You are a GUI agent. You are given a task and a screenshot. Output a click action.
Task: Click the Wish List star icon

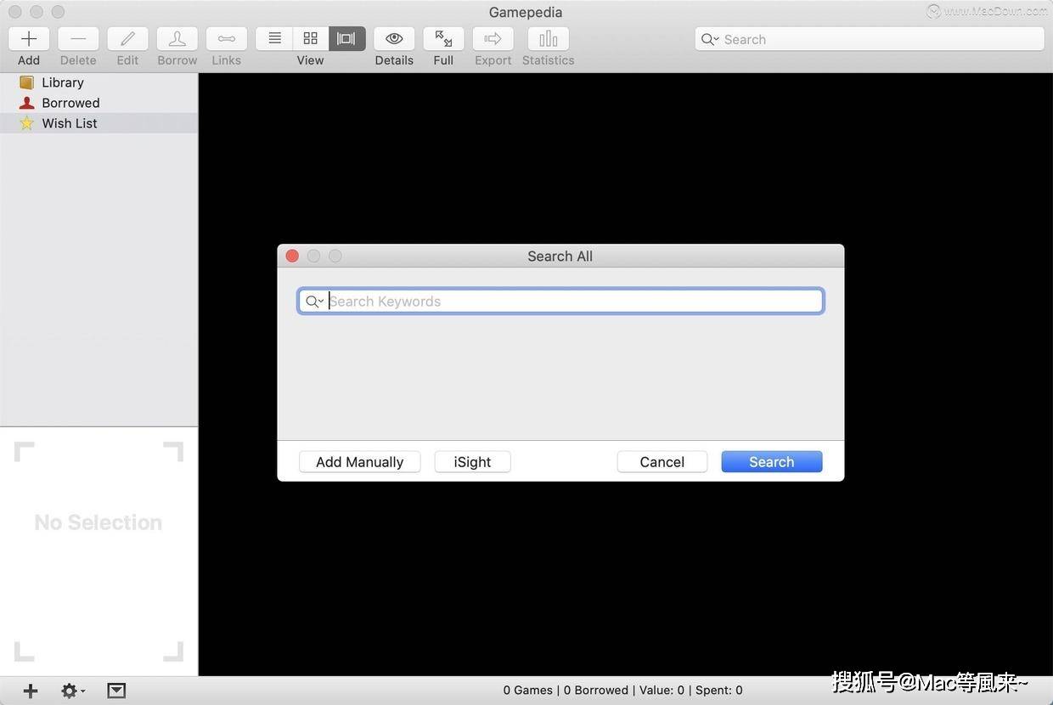point(27,123)
